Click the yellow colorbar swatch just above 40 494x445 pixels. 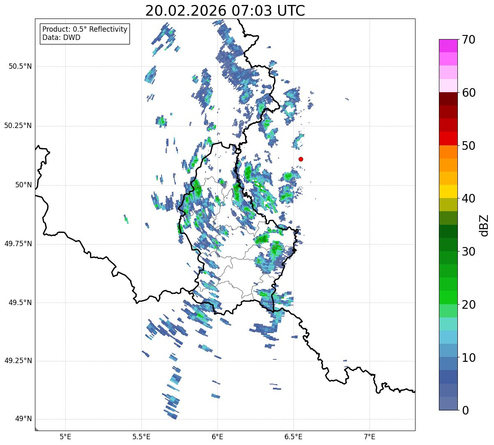pyautogui.click(x=448, y=191)
